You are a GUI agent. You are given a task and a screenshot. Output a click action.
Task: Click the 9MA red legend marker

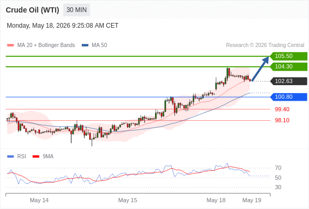[36, 157]
